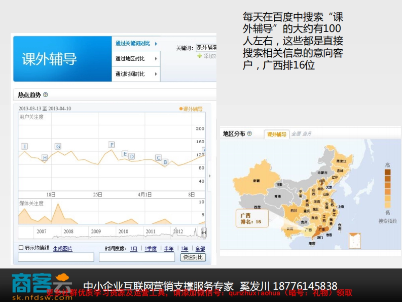Image resolution: width=402 pixels, height=302 pixels.
Task: Expand the 通过时间对比 submenu arrow
Action: pos(156,74)
